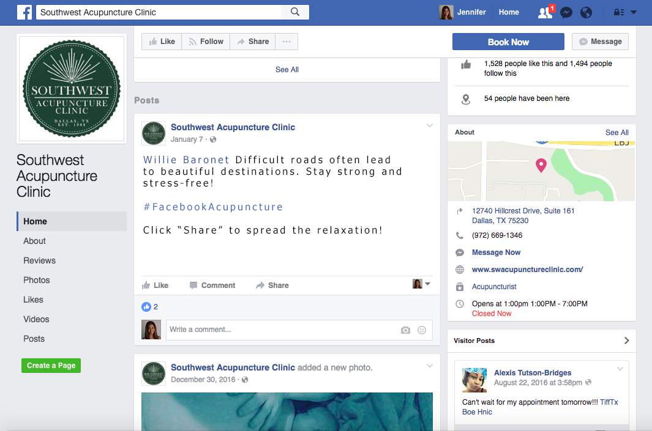Image resolution: width=652 pixels, height=431 pixels.
Task: Click the directions arrow icon beside address
Action: click(460, 211)
